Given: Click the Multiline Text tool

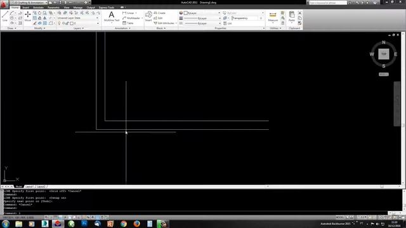Looking at the screenshot, I should (x=112, y=16).
